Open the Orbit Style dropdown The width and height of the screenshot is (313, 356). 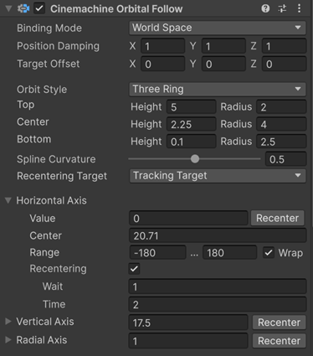pos(218,89)
